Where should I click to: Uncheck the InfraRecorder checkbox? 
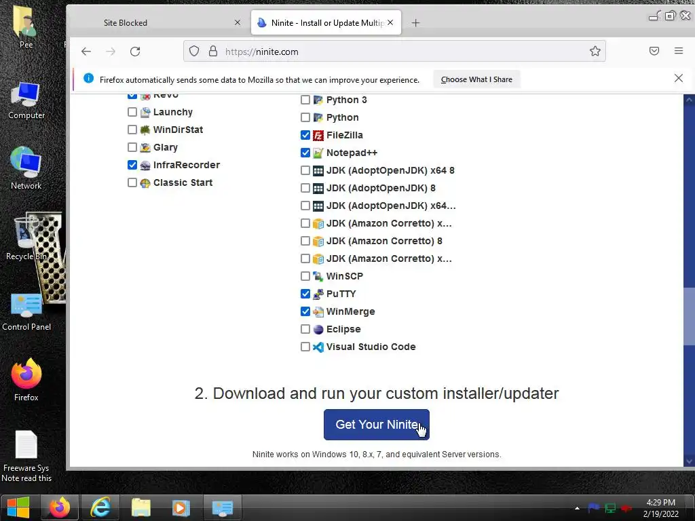[x=132, y=166]
